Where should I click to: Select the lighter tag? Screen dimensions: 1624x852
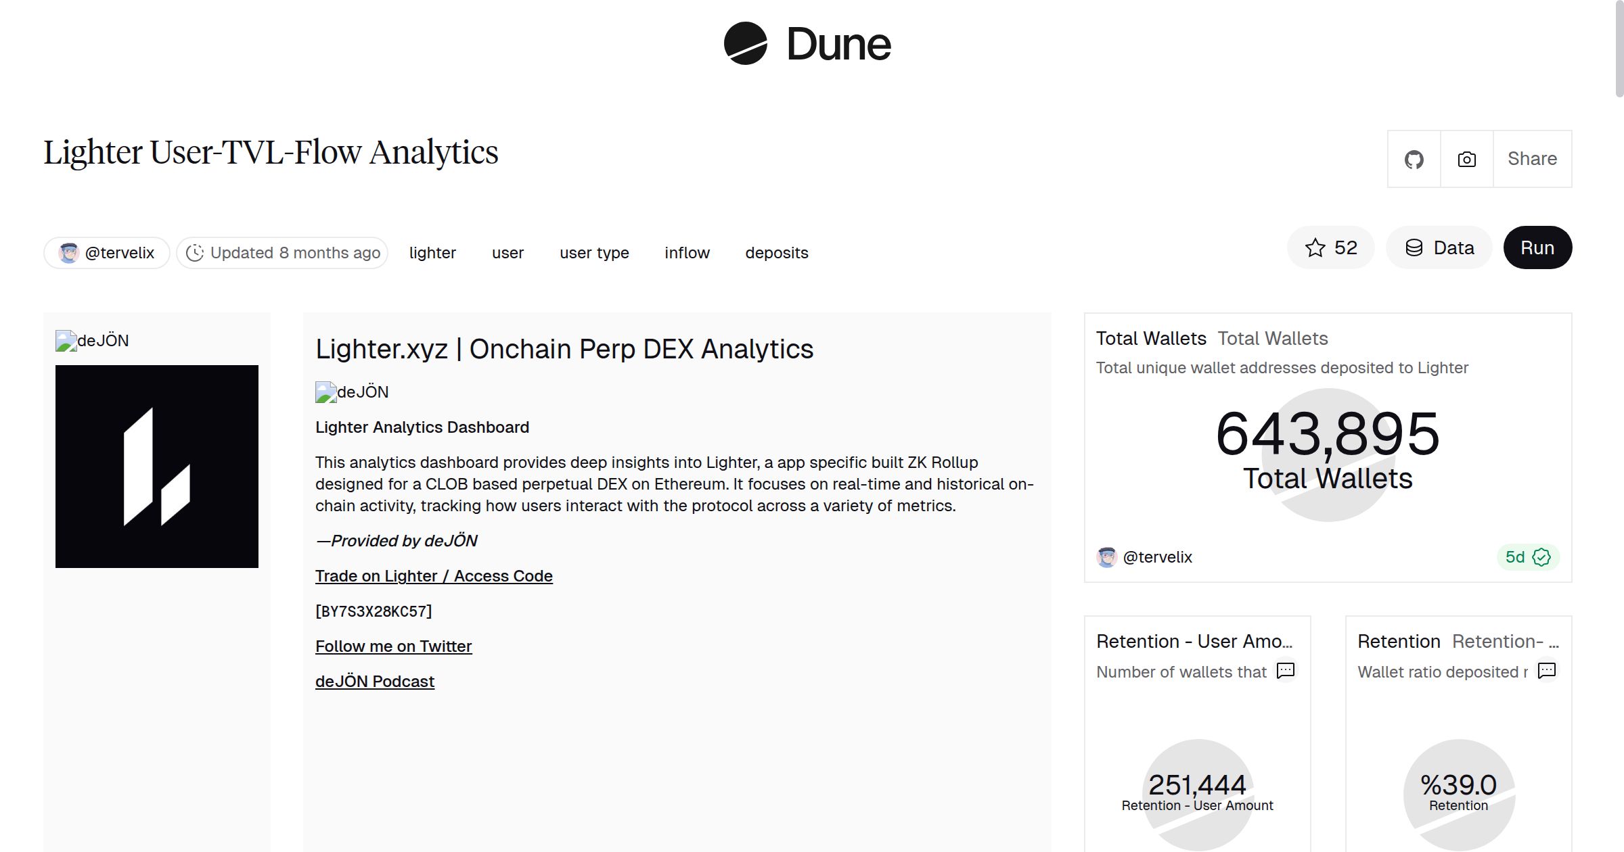[433, 252]
